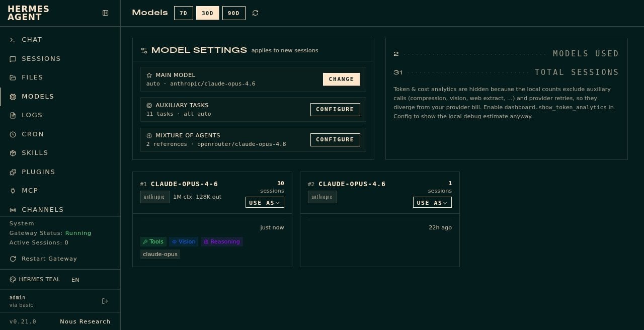This screenshot has width=644, height=330.
Task: Click the Models Used stat
Action: (506, 54)
